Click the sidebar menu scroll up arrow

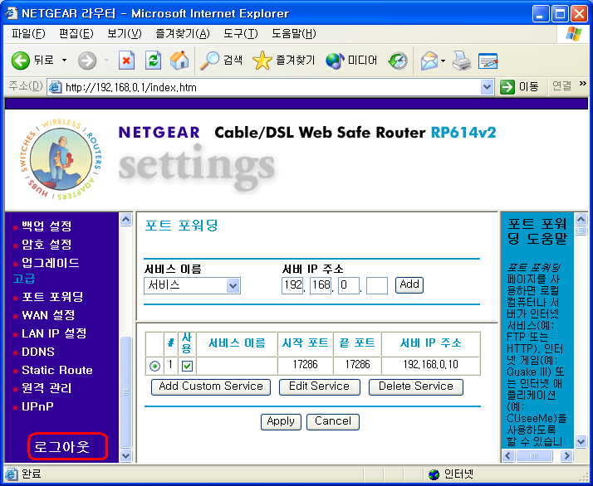pyautogui.click(x=126, y=220)
